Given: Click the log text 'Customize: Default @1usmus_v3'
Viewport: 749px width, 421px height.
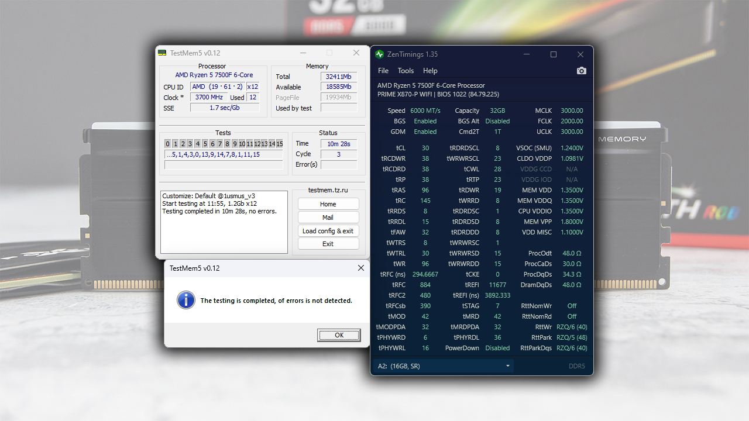Looking at the screenshot, I should pyautogui.click(x=208, y=196).
